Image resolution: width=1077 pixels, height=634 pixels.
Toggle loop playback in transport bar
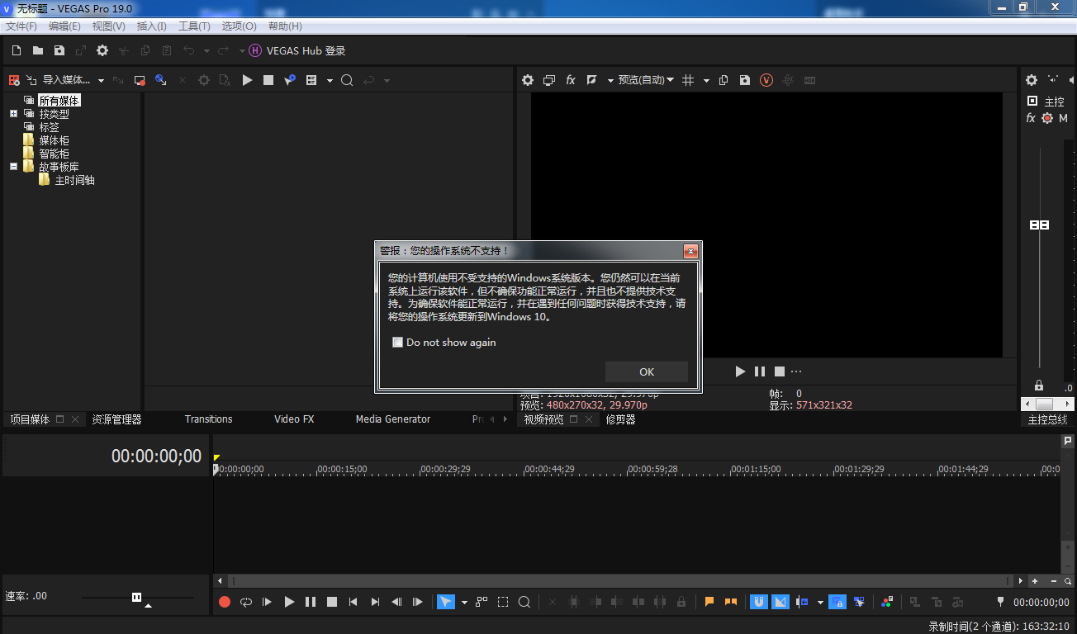click(246, 602)
